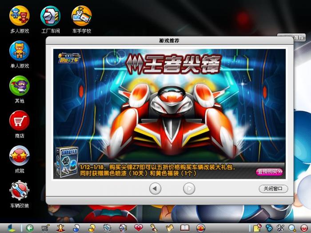The height and width of the screenshot is (233, 311).
Task: Open the 单人游戏 single-player icon
Action: 20,51
